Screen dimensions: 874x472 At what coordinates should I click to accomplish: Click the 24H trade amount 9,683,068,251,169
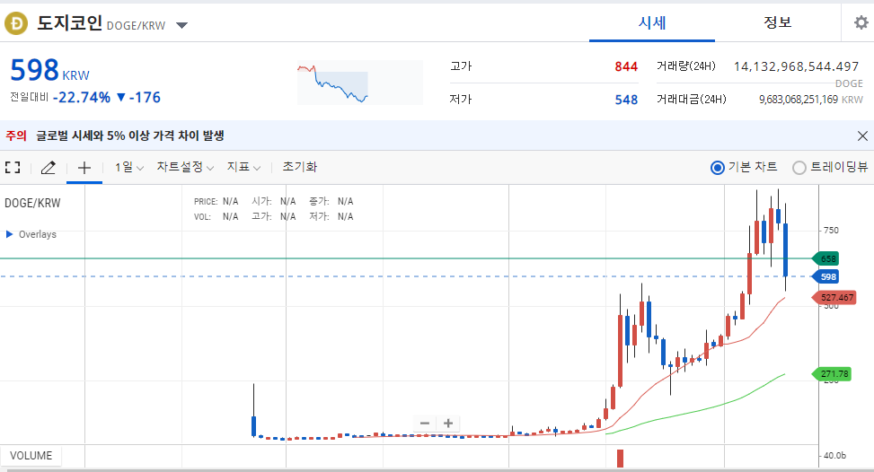799,100
